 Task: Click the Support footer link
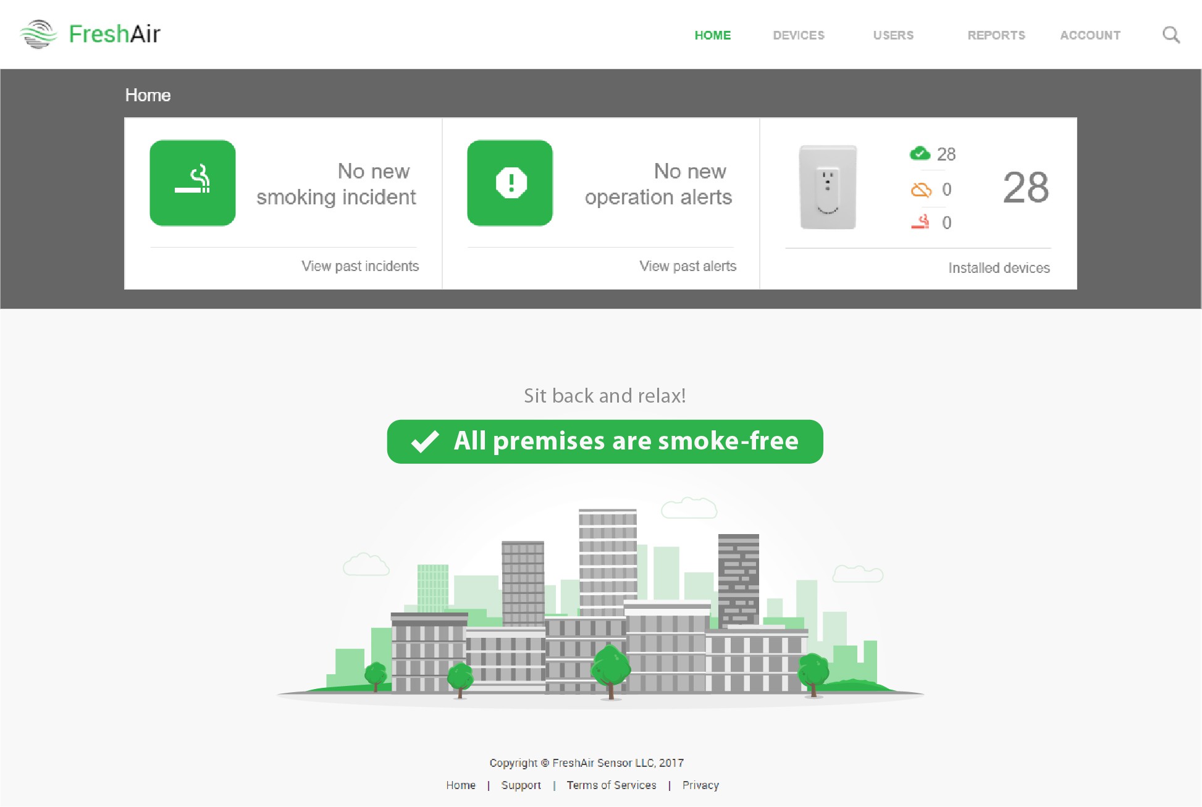(521, 785)
